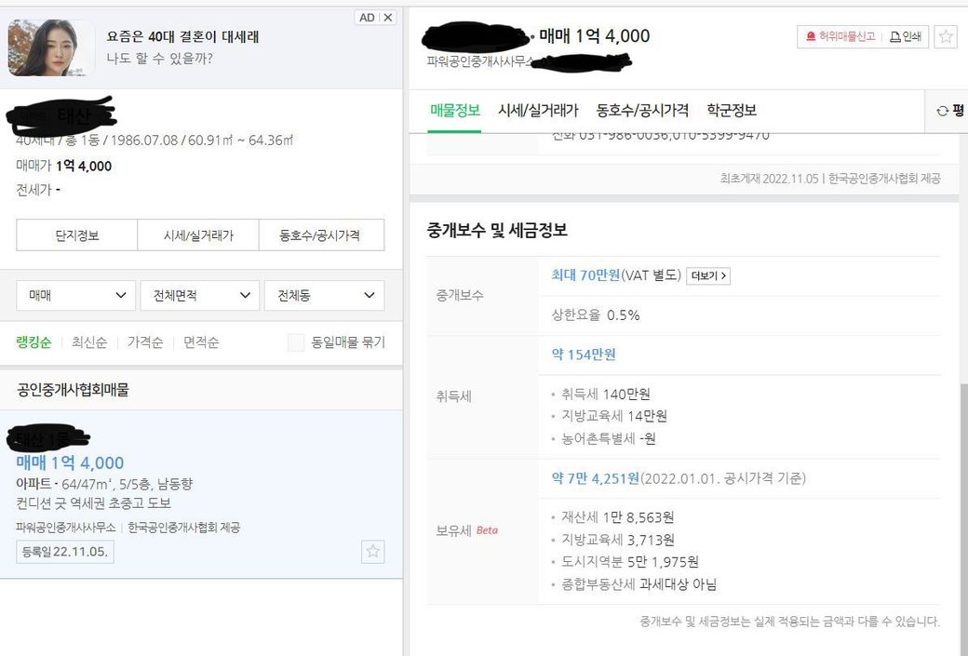
Task: Open the 동호수/공시가격 tab in detail panel
Action: click(x=642, y=111)
